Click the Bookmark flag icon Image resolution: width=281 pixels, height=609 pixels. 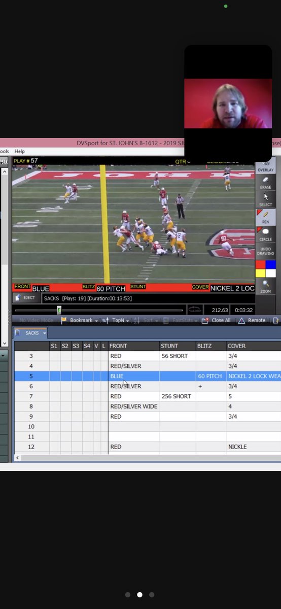(64, 320)
